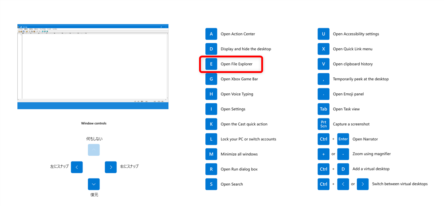Click the 'Open Quick Link menu' label
This screenshot has height=206, width=444.
tap(353, 49)
